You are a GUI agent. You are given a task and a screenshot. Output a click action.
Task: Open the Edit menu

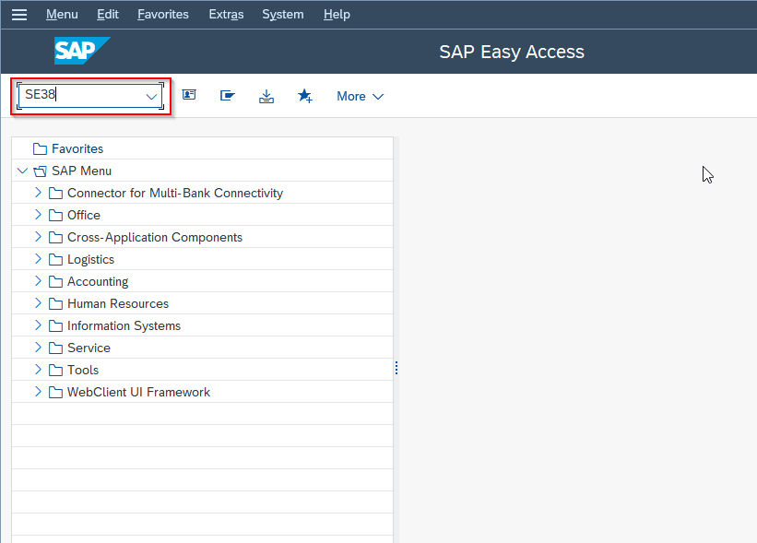point(107,15)
